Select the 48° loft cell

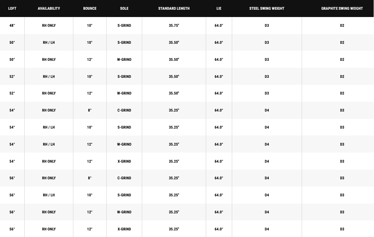point(12,25)
